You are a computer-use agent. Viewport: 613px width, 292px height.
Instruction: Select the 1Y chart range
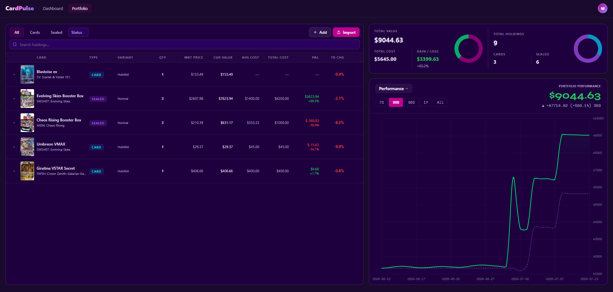click(426, 102)
